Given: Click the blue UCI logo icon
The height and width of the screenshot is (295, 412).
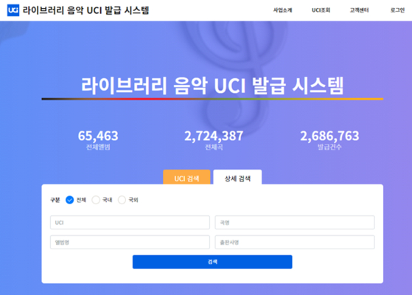Looking at the screenshot, I should (13, 10).
